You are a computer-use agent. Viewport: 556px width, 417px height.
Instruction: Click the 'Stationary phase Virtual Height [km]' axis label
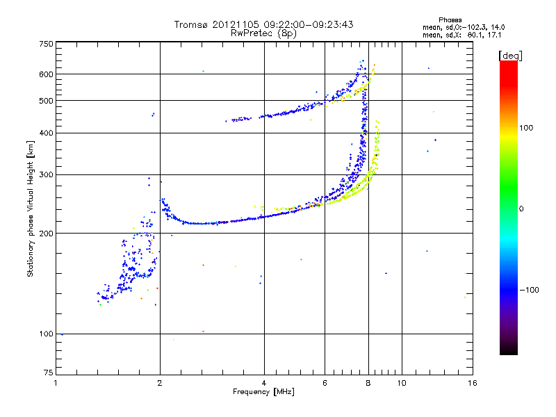(31, 208)
